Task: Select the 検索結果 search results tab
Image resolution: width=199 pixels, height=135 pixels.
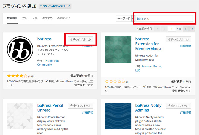Action: [x=12, y=18]
